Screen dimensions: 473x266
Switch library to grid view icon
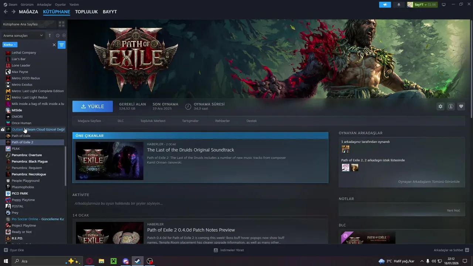(61, 24)
